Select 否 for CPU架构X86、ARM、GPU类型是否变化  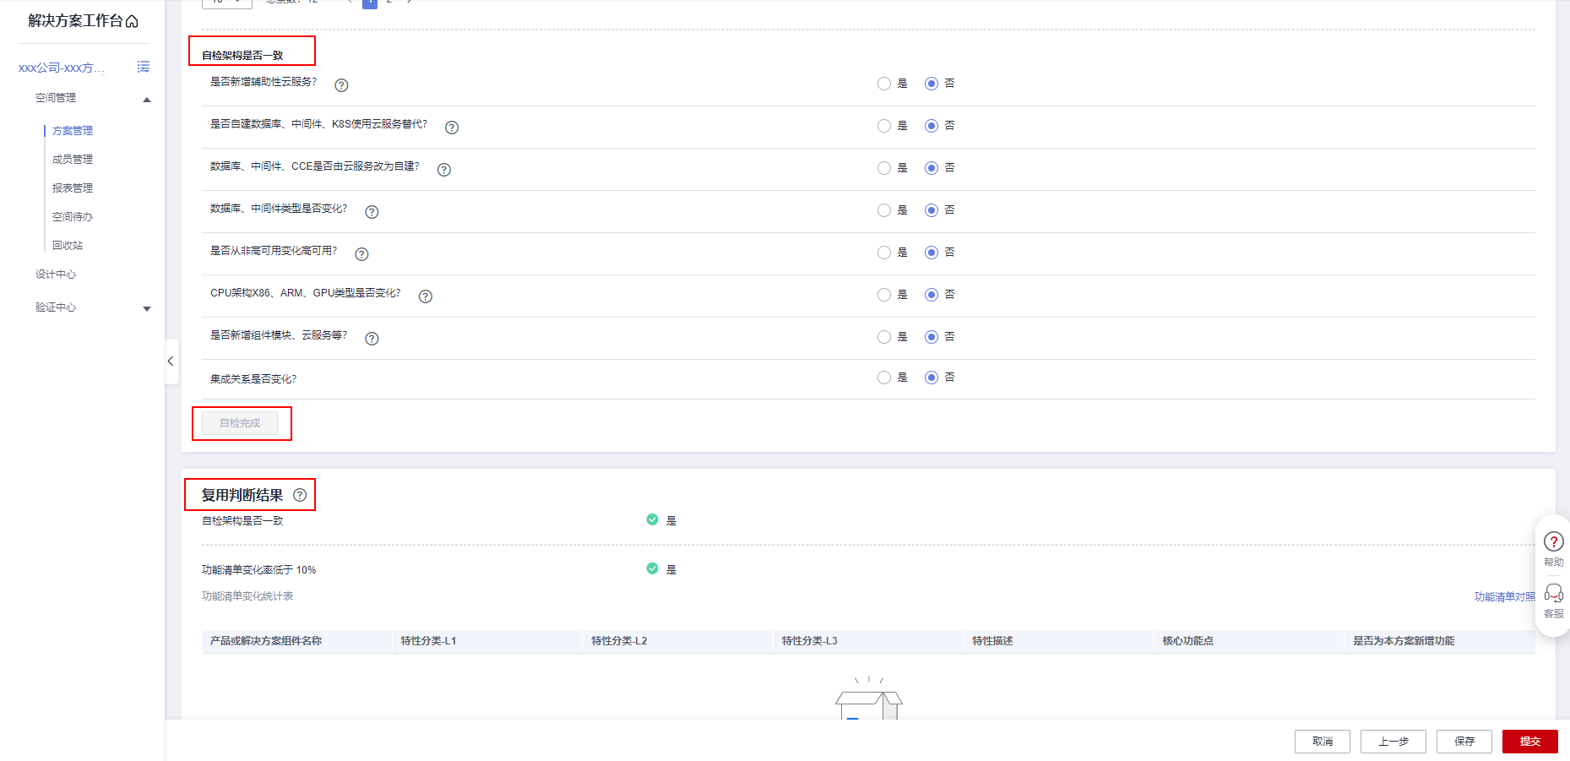[932, 295]
